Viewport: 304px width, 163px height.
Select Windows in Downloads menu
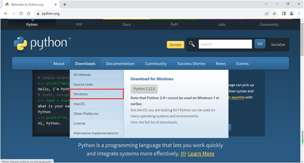(x=97, y=94)
